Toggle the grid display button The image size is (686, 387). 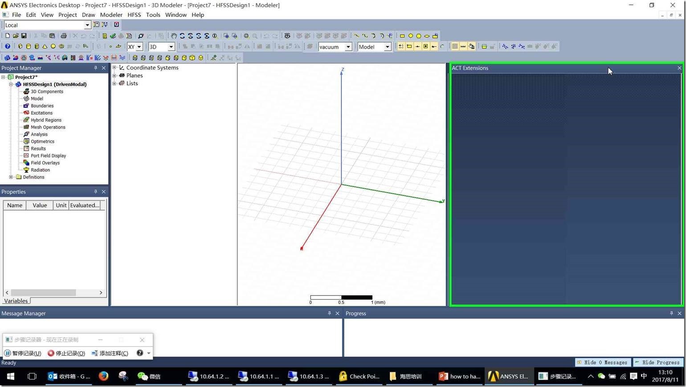click(x=455, y=46)
